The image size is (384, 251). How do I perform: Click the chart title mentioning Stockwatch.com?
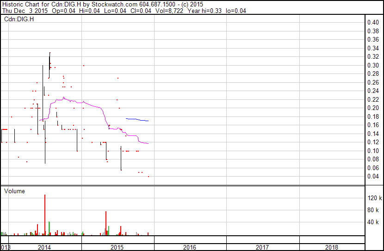pyautogui.click(x=103, y=5)
